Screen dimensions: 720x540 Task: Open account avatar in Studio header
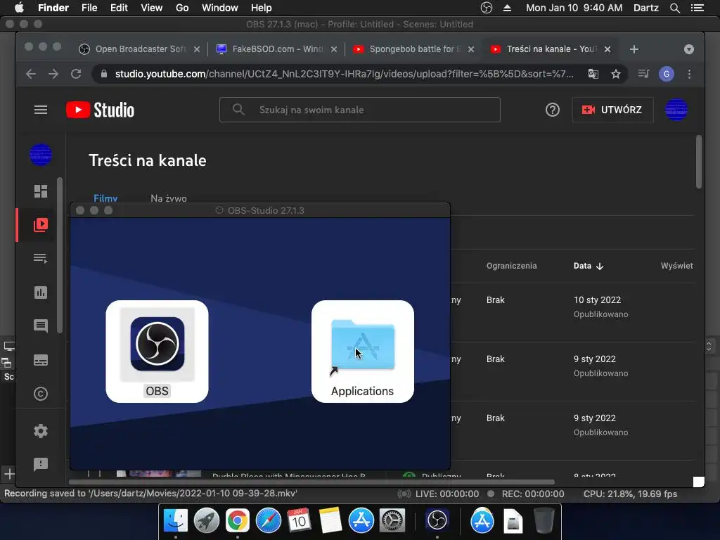click(x=676, y=110)
